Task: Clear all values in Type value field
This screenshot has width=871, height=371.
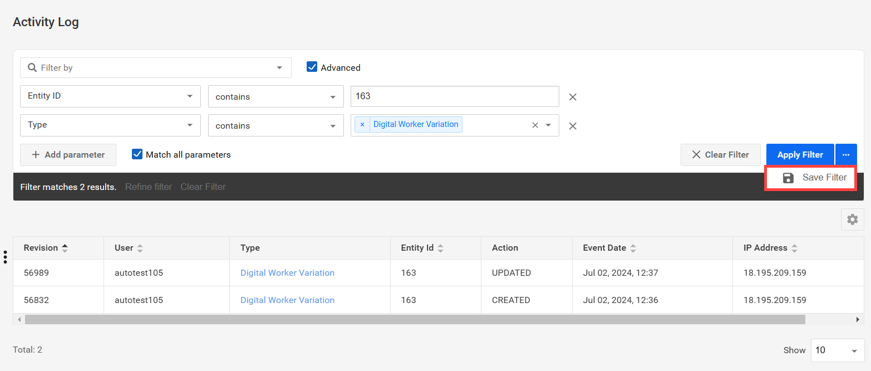Action: click(x=535, y=125)
